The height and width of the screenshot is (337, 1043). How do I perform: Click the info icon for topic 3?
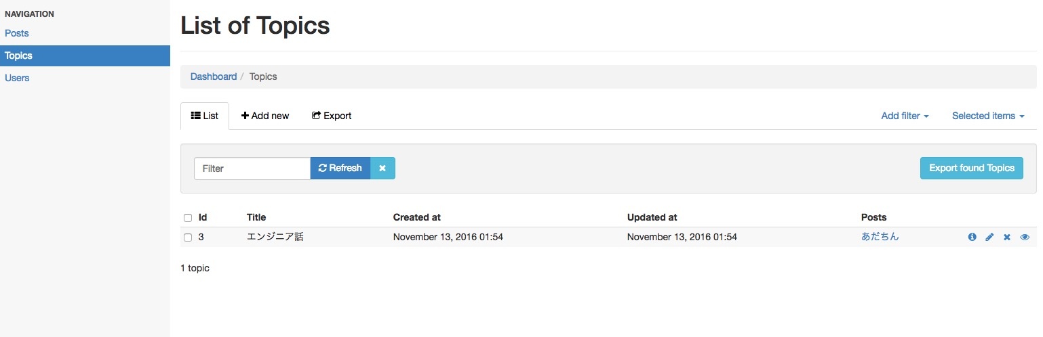tap(972, 237)
